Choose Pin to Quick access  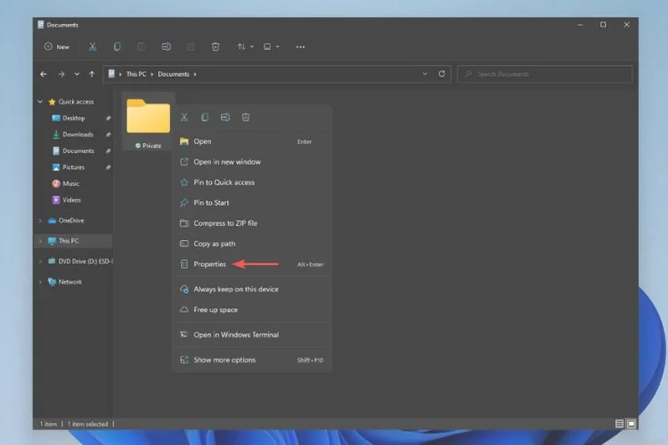pyautogui.click(x=252, y=182)
